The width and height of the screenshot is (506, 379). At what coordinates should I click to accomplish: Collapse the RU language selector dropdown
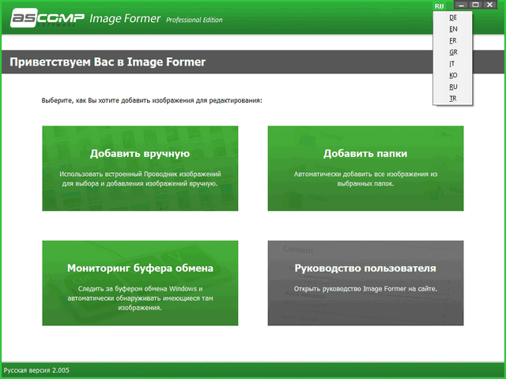[440, 6]
